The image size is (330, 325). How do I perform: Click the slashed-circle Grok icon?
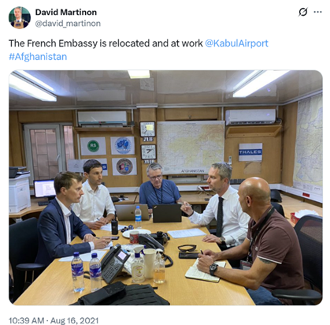click(x=303, y=12)
